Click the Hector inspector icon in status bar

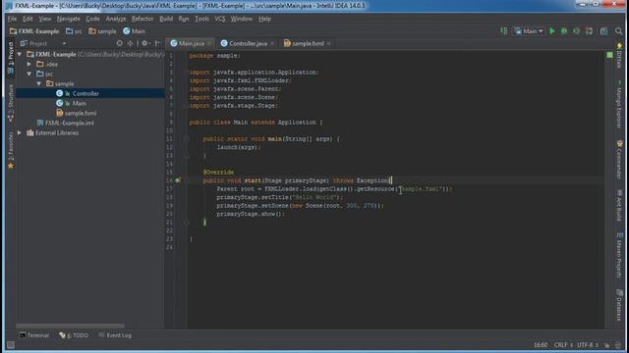click(618, 345)
